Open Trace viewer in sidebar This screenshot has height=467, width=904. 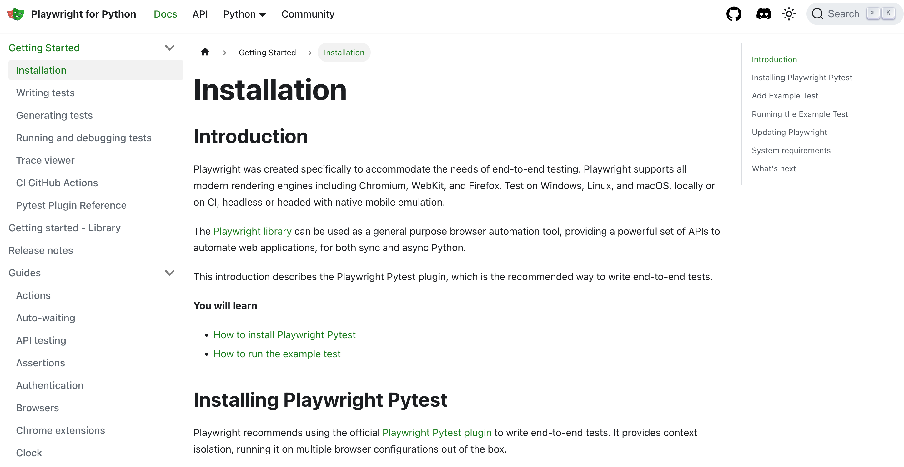(45, 160)
